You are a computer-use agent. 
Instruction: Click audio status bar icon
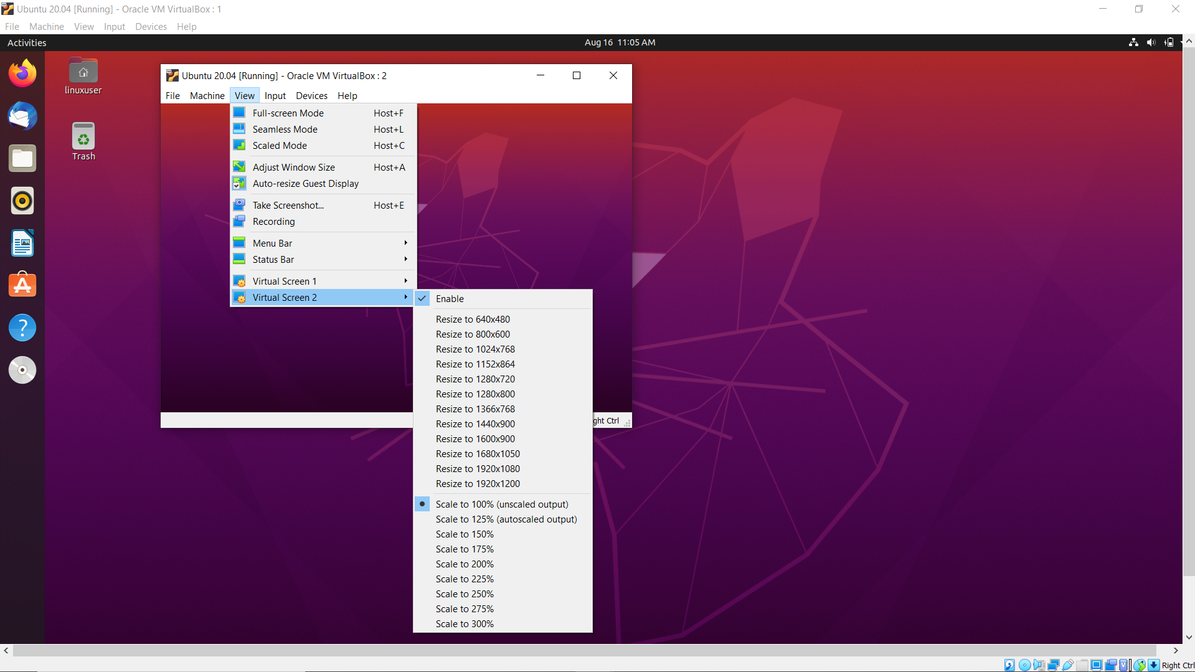[x=1039, y=665]
